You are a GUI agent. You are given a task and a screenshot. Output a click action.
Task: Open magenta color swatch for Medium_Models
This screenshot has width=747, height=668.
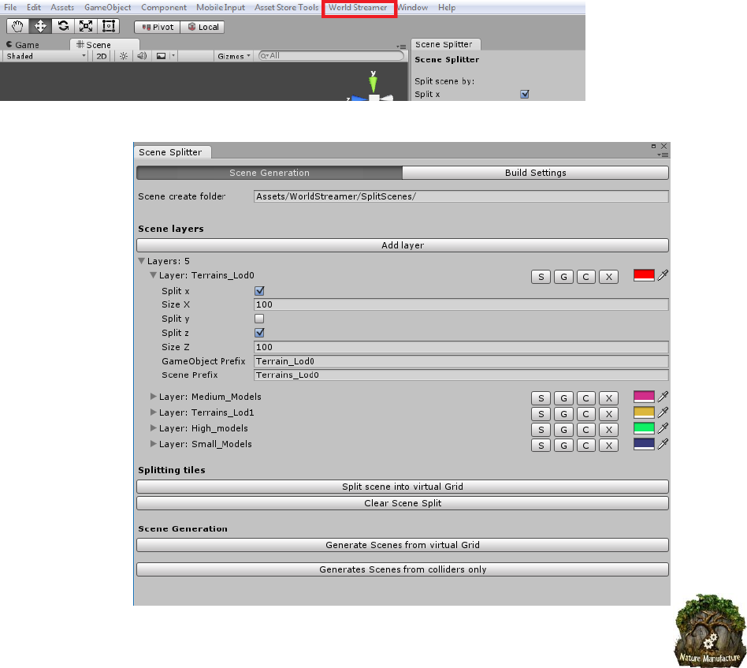click(x=644, y=397)
